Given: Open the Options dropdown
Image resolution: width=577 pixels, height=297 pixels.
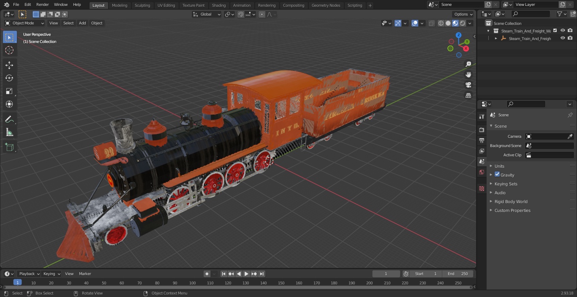Looking at the screenshot, I should pyautogui.click(x=463, y=14).
